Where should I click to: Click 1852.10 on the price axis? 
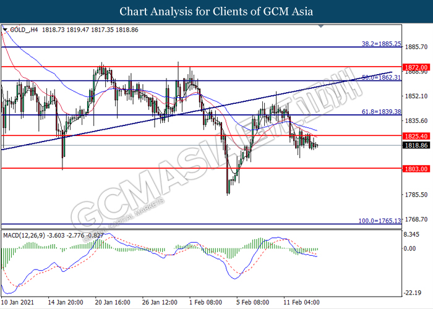(416, 96)
